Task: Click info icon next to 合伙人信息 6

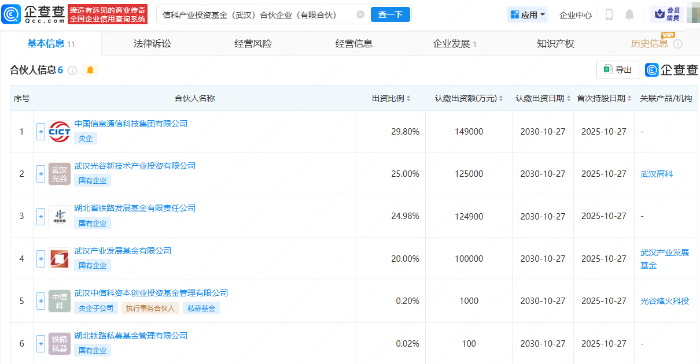Action: click(x=72, y=70)
